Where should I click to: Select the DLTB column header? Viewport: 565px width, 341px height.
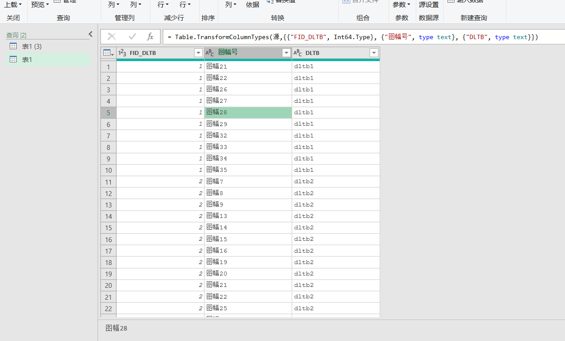click(336, 53)
